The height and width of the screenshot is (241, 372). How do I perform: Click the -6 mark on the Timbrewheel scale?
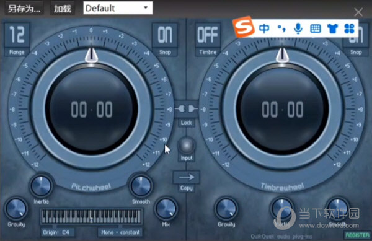(208, 79)
